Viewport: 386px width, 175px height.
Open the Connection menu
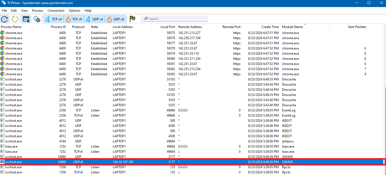(x=56, y=11)
